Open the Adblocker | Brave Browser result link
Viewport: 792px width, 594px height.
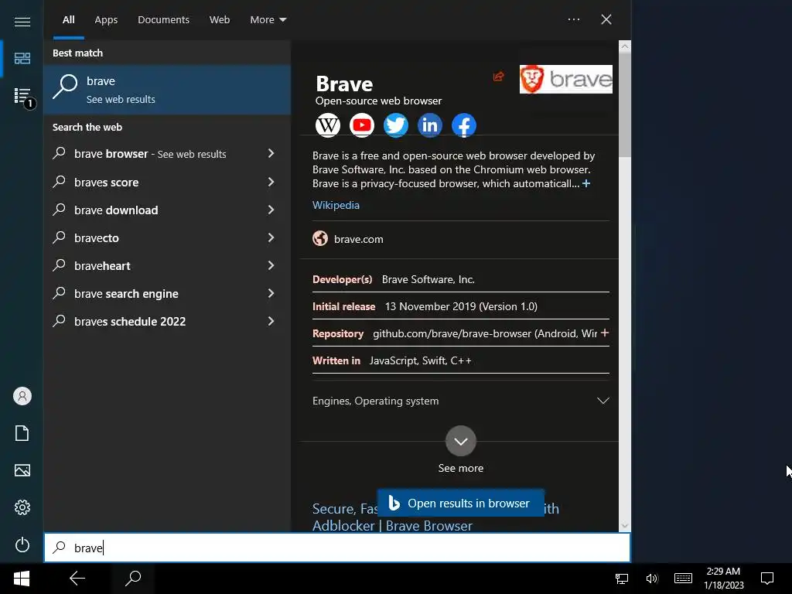[x=392, y=526]
